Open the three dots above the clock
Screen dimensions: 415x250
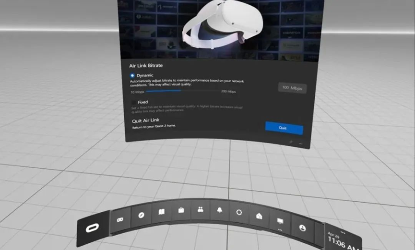point(343,232)
